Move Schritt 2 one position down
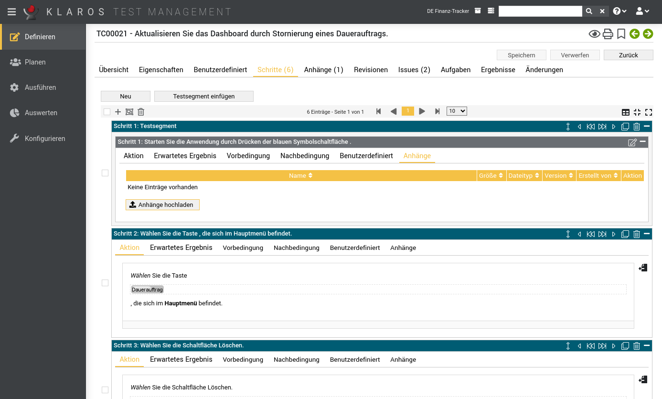The image size is (662, 399). (x=614, y=234)
